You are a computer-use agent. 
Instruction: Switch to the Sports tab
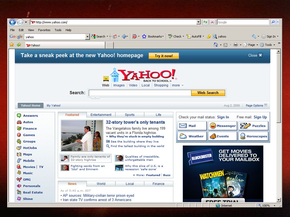pos(130,115)
